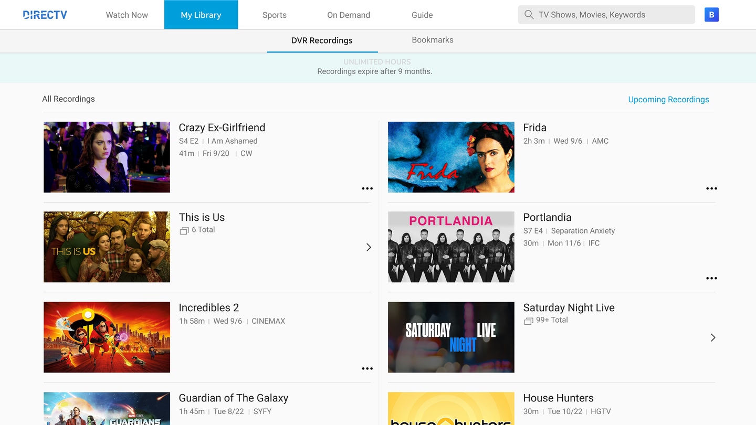
Task: Open the Guide
Action: point(422,15)
